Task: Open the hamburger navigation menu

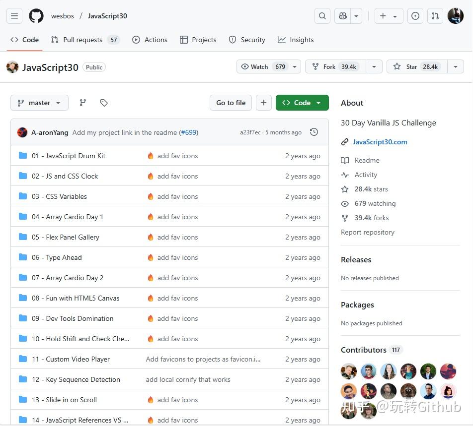Action: 14,16
